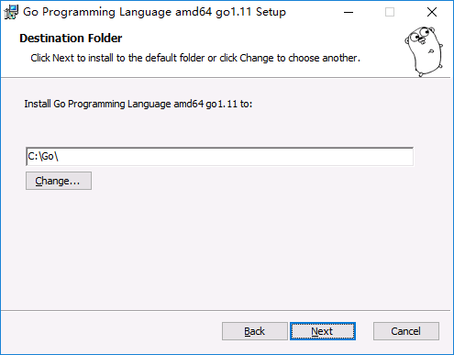Continue with the Next button

coord(323,331)
